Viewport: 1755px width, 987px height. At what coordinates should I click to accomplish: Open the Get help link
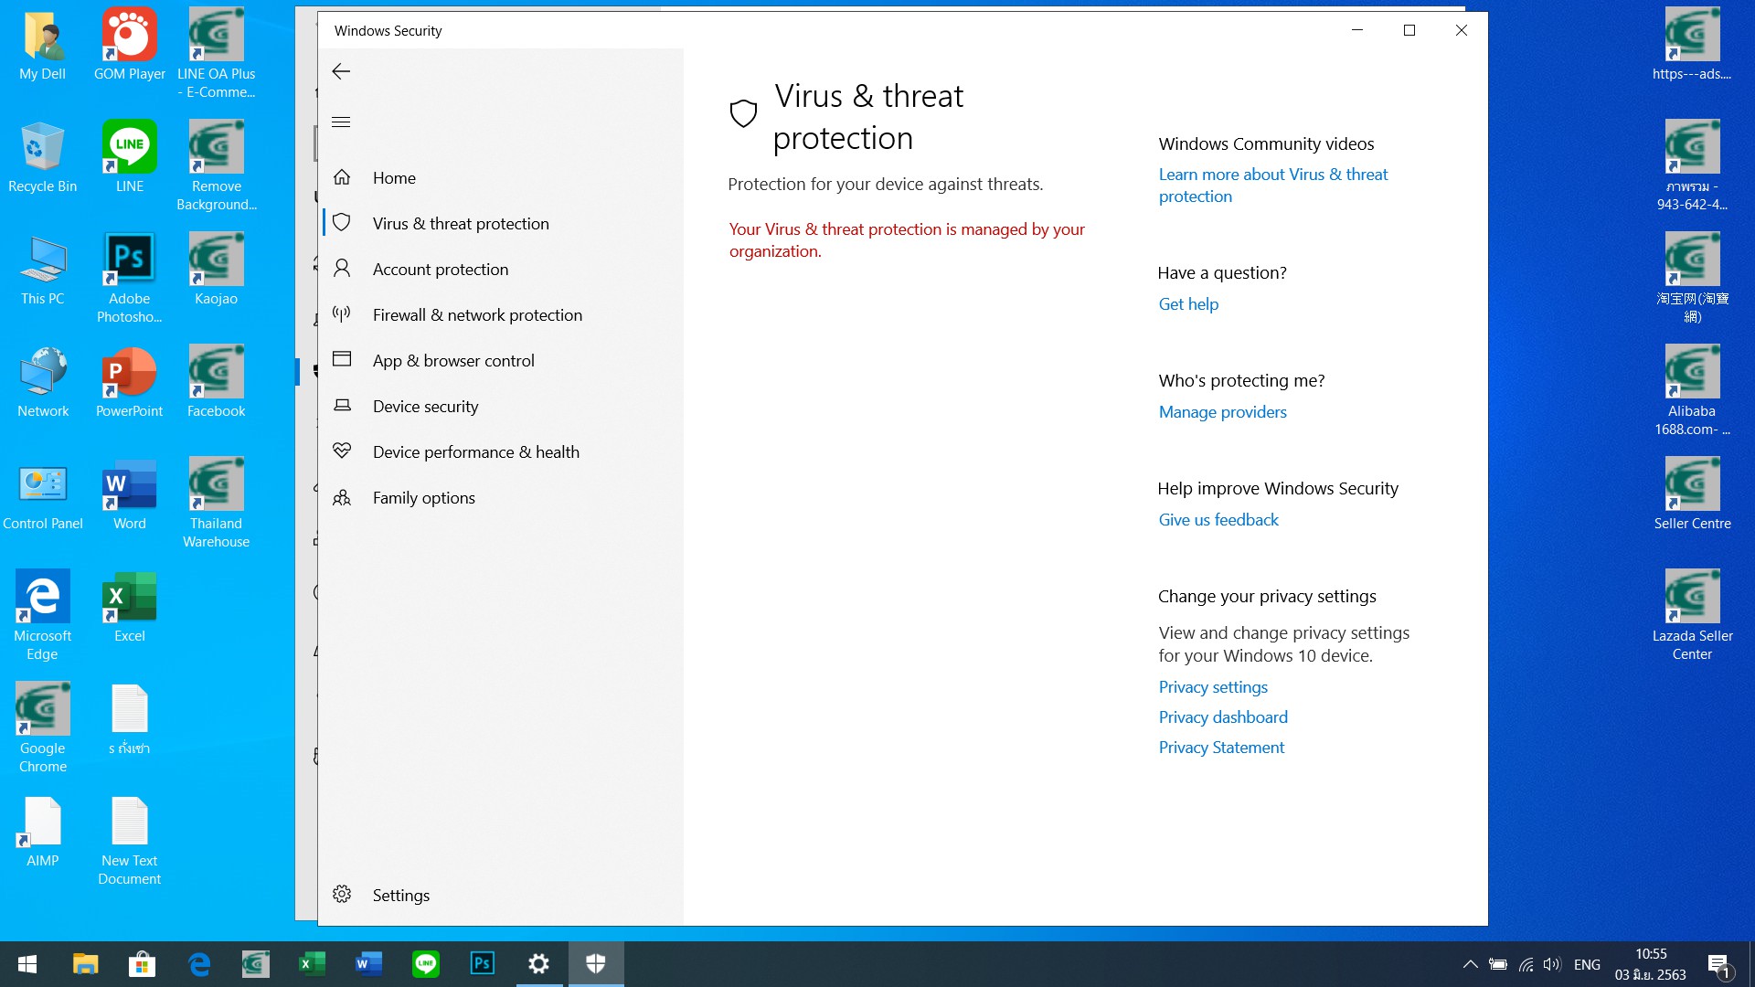click(1188, 304)
